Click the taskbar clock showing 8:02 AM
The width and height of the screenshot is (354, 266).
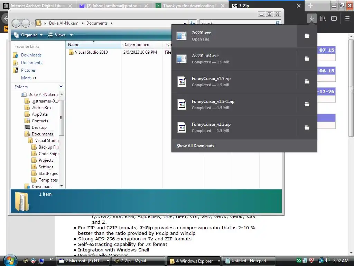point(341,260)
